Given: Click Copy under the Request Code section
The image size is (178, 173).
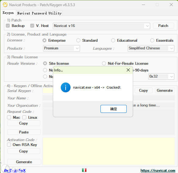Looking at the screenshot, I should click(24, 123).
